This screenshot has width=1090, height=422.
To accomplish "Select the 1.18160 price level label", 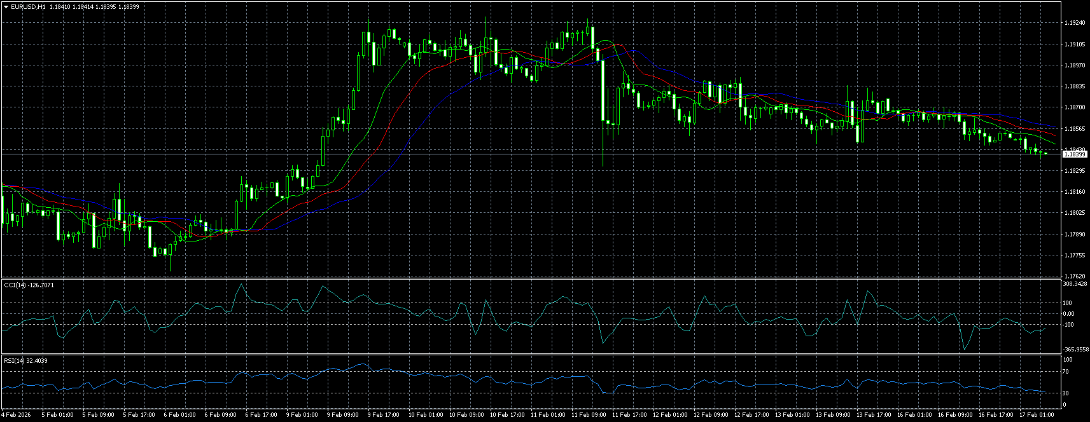I will [x=1074, y=192].
